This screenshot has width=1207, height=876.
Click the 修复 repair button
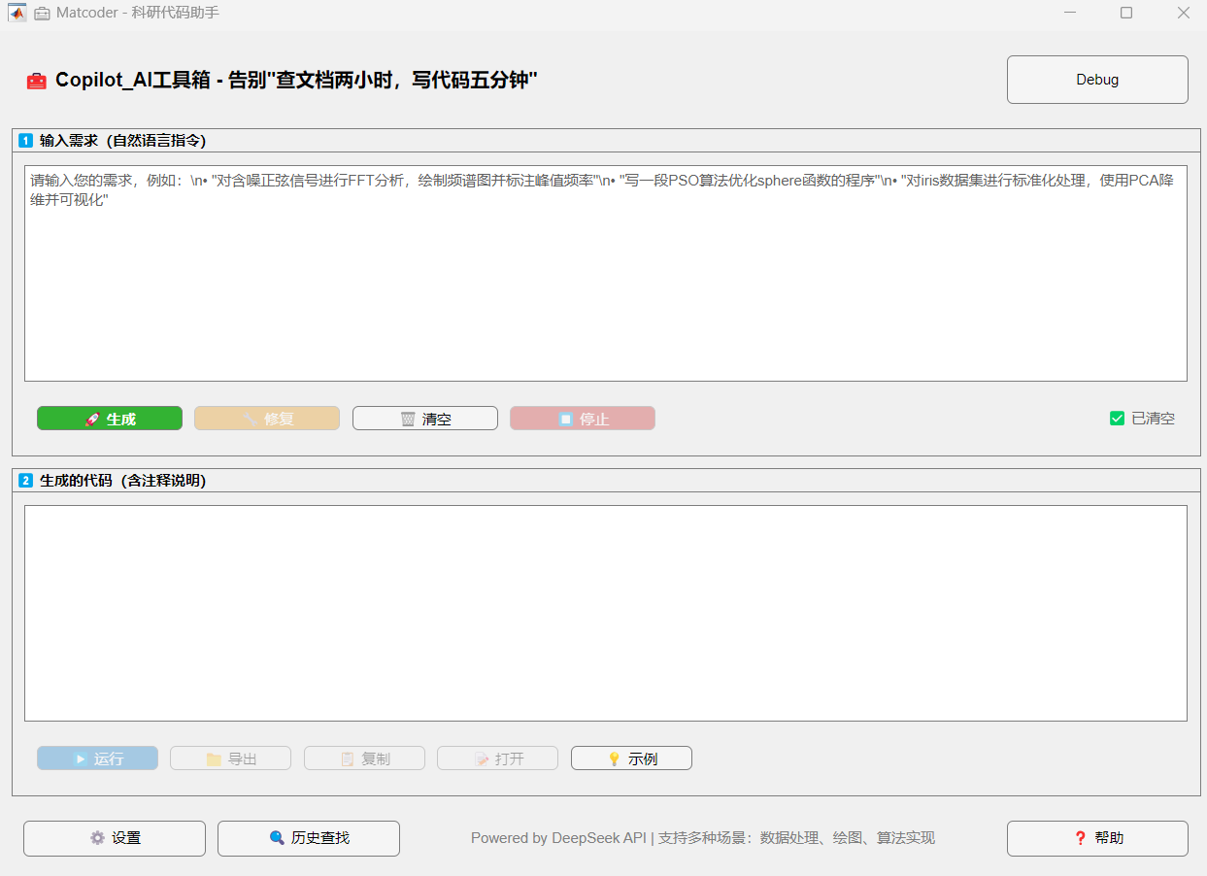(267, 419)
